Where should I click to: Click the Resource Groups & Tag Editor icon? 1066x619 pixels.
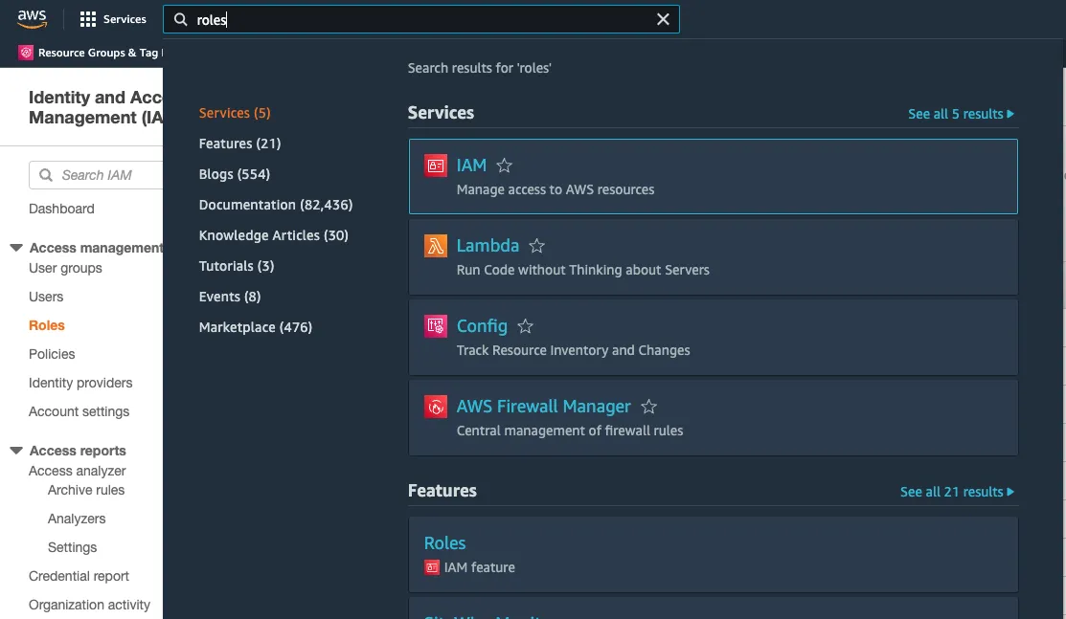coord(27,53)
